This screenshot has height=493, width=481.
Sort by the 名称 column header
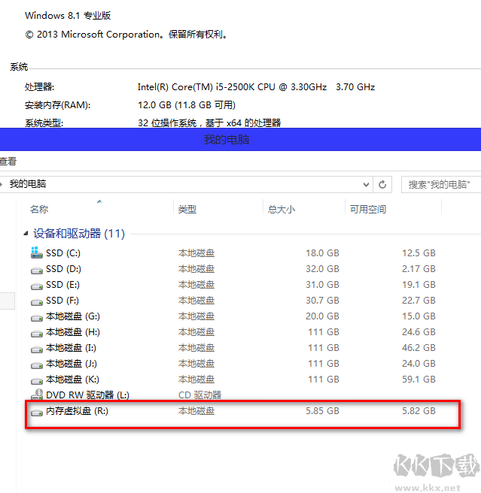click(39, 210)
